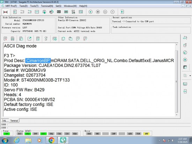Click the document with red download arrow icon
Viewport: 192px width, 144px height.
coord(85,39)
